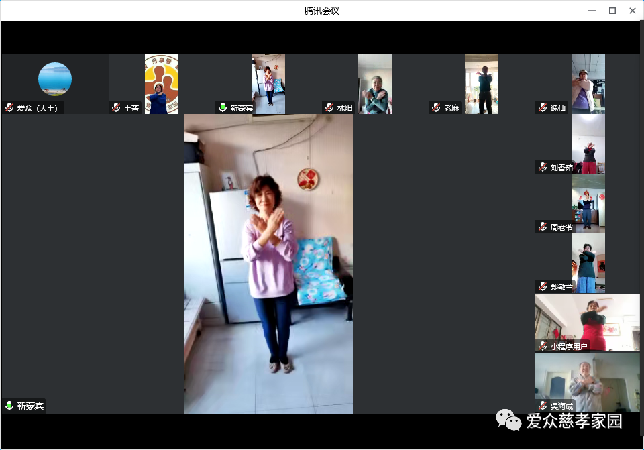This screenshot has height=450, width=644.
Task: Click the muted mic icon beside 爱众（大王）
Action: click(9, 107)
